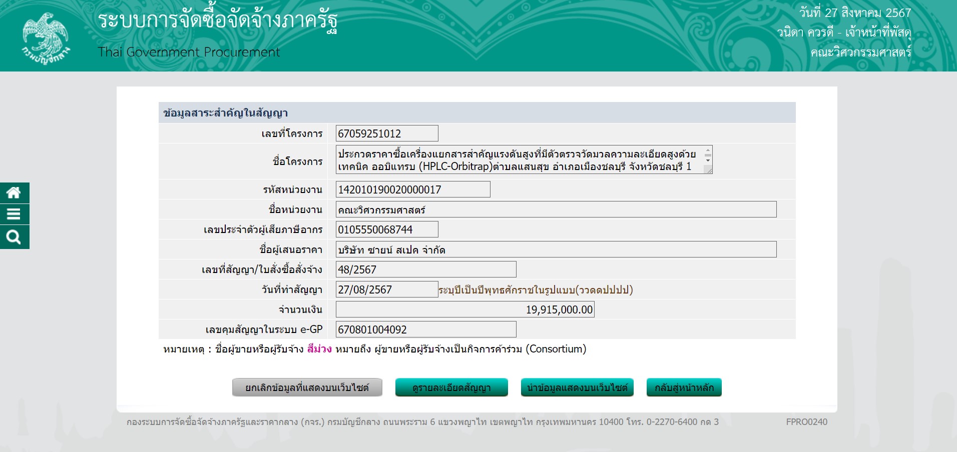Return via กลับสู่หน้าหลัก button
Image resolution: width=957 pixels, height=452 pixels.
(684, 387)
